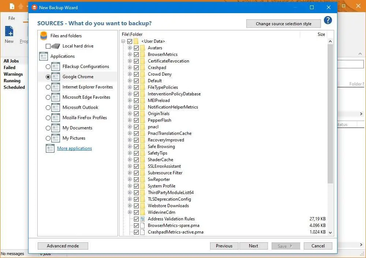Image resolution: width=366 pixels, height=258 pixels.
Task: Click Change source selection style button
Action: (x=283, y=24)
